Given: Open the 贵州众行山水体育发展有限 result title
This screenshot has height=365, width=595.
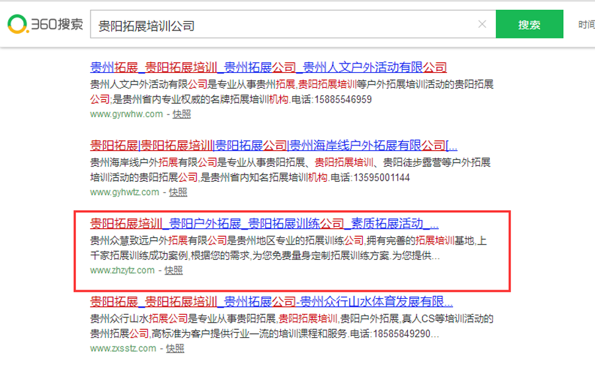Looking at the screenshot, I should coord(271,302).
